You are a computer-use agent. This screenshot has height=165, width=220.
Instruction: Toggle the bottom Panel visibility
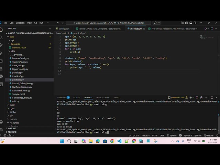pos(191,23)
